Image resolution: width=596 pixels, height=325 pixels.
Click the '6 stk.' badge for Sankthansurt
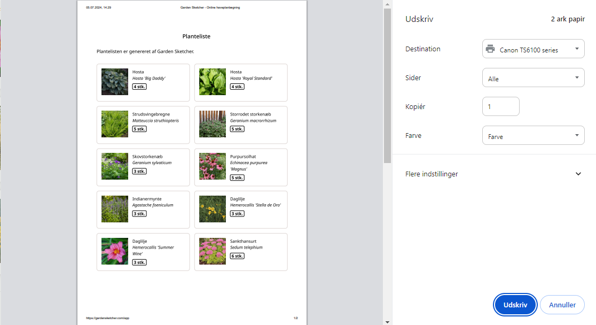pos(237,256)
